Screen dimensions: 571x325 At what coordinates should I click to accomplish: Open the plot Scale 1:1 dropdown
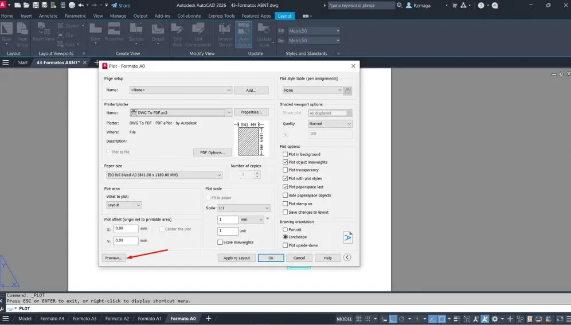[244, 208]
